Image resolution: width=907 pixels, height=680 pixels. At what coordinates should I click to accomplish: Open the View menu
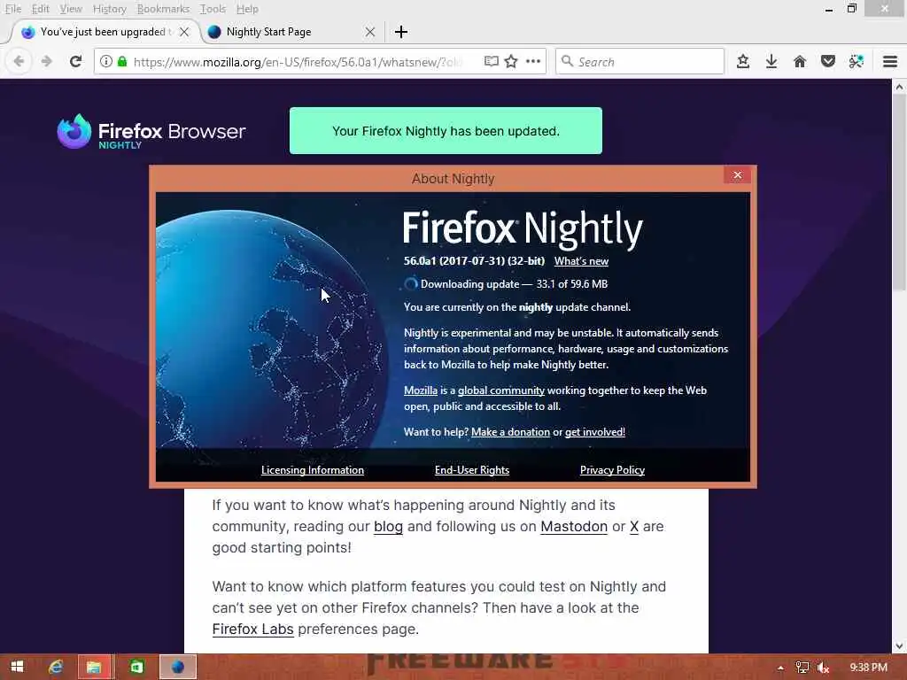[71, 9]
